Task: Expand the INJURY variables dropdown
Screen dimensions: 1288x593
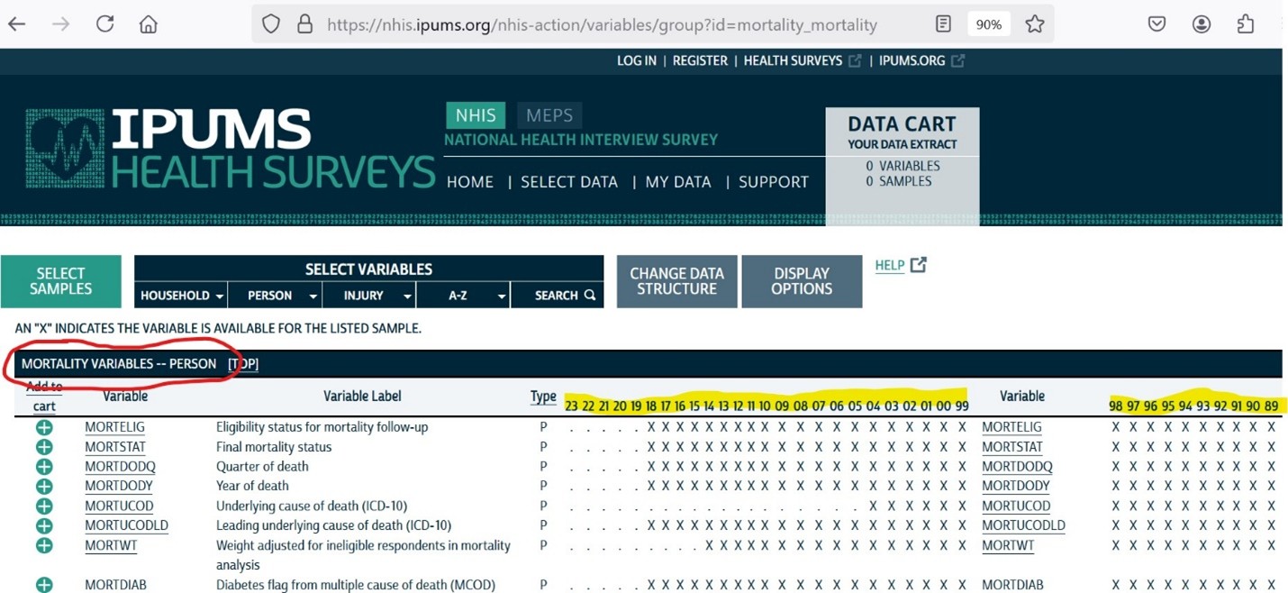Action: point(368,296)
